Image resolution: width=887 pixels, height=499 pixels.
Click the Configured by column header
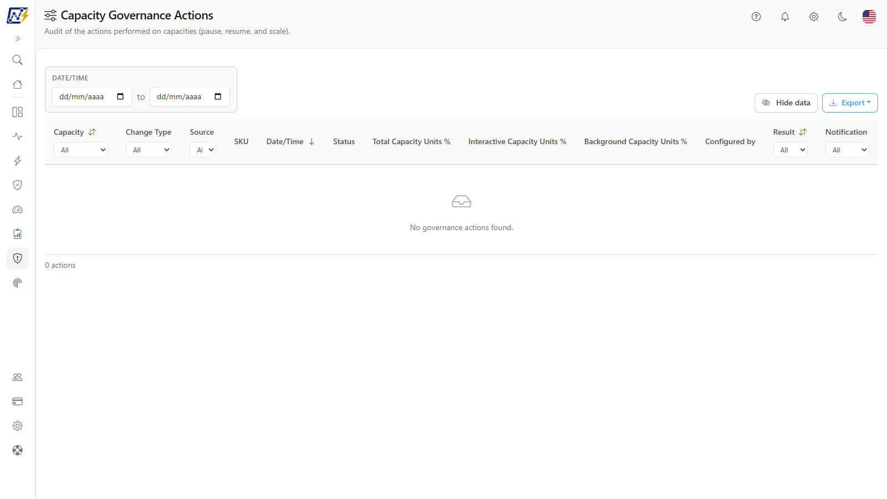pos(730,141)
